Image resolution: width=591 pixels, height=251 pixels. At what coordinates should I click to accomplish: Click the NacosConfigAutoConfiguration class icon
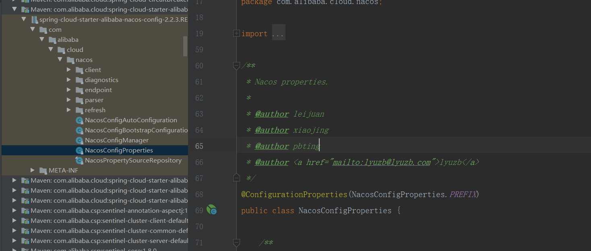79,120
